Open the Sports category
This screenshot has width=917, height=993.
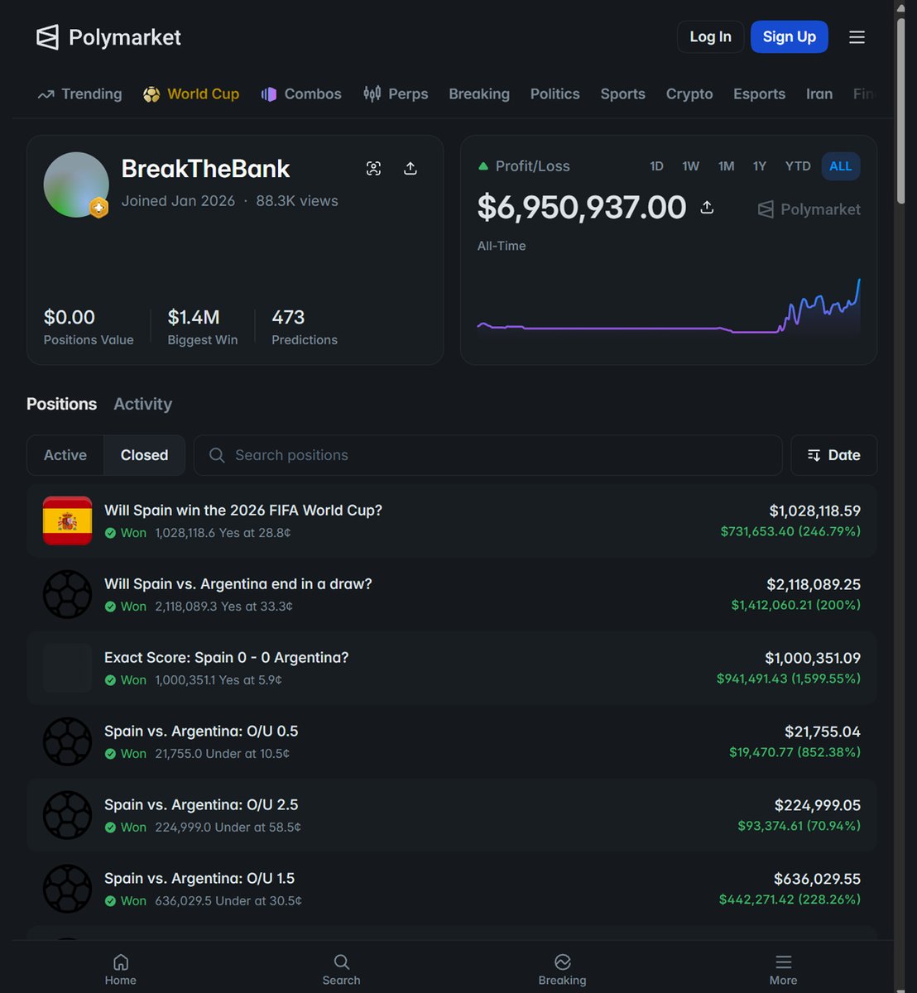pyautogui.click(x=623, y=94)
